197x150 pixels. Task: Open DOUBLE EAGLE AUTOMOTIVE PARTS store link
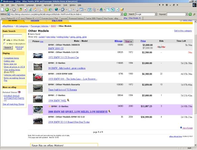point(14,97)
